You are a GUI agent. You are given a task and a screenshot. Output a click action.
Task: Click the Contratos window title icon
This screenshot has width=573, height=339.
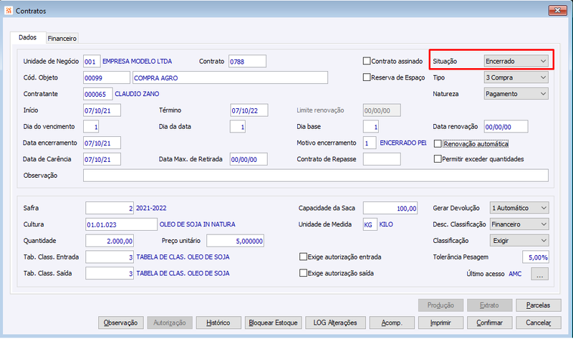click(9, 11)
